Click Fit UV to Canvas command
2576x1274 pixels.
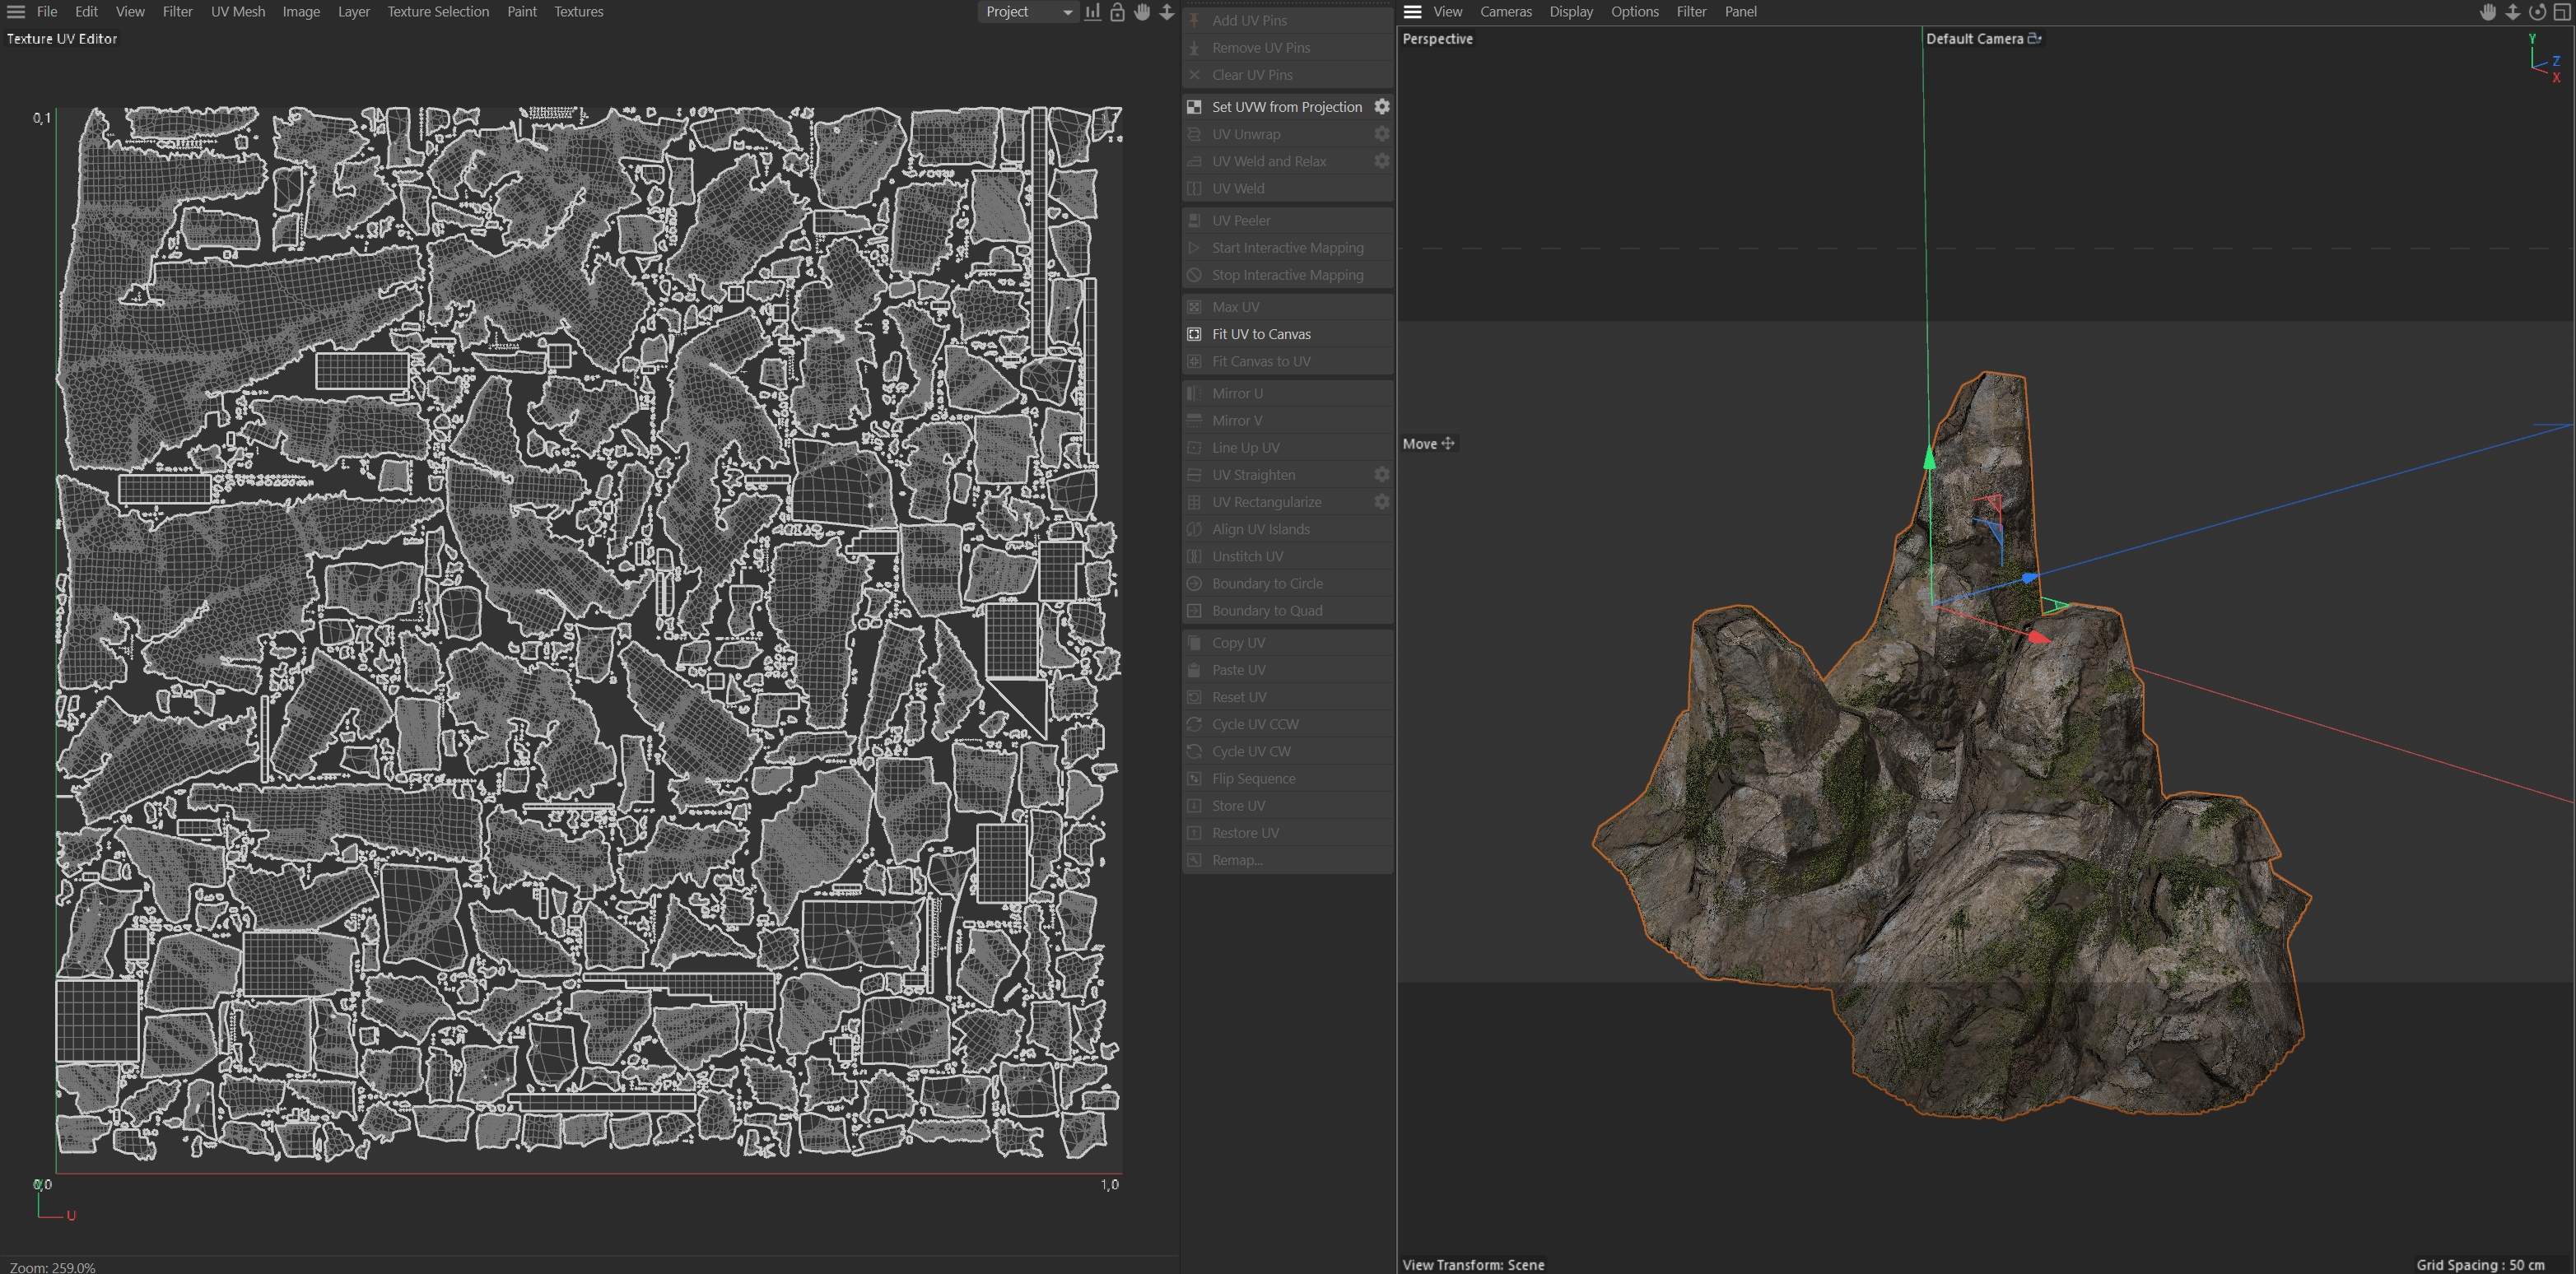coord(1261,334)
